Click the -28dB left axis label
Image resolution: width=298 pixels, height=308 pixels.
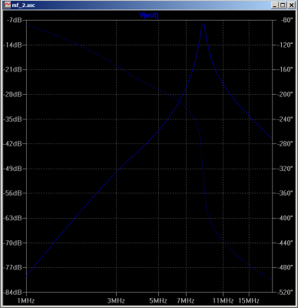[x=13, y=95]
